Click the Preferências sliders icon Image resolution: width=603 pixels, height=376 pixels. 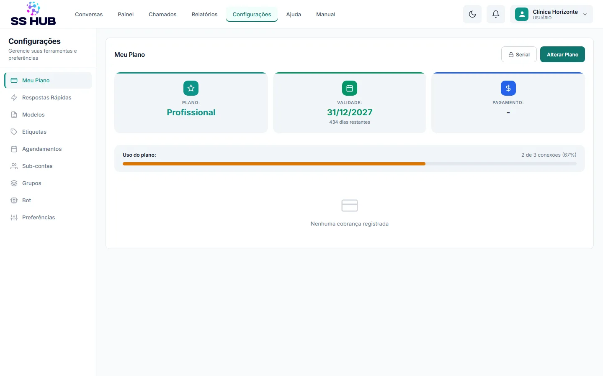click(x=14, y=217)
